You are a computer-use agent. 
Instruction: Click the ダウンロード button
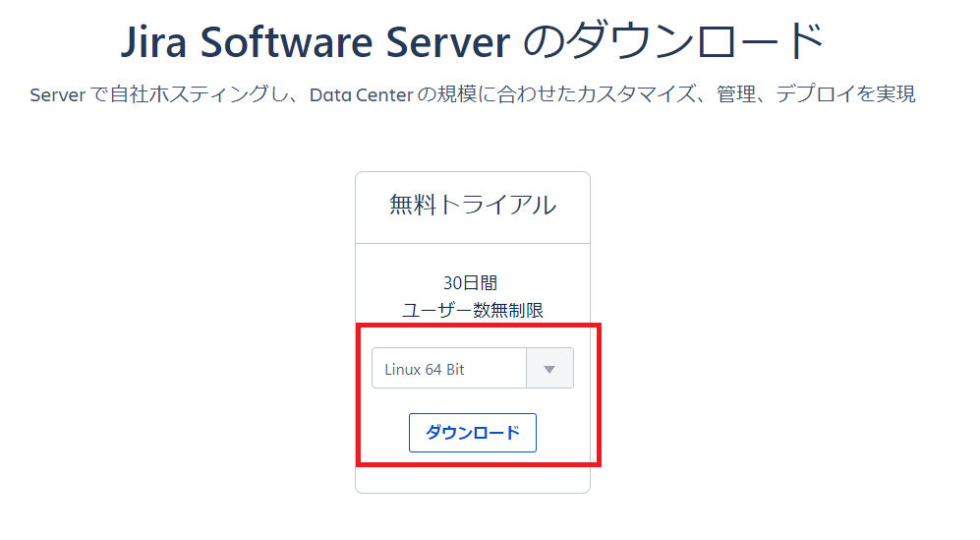click(473, 433)
